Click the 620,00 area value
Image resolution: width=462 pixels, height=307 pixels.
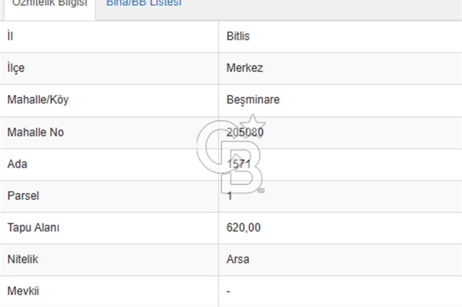[x=243, y=227]
